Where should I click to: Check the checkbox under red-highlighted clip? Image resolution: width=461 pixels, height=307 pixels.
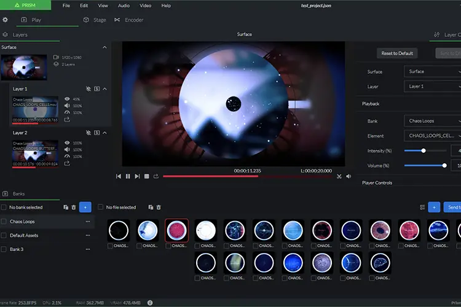[x=168, y=246]
